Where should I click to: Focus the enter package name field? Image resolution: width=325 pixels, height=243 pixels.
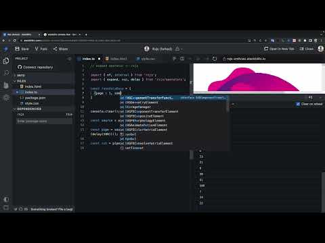click(44, 122)
